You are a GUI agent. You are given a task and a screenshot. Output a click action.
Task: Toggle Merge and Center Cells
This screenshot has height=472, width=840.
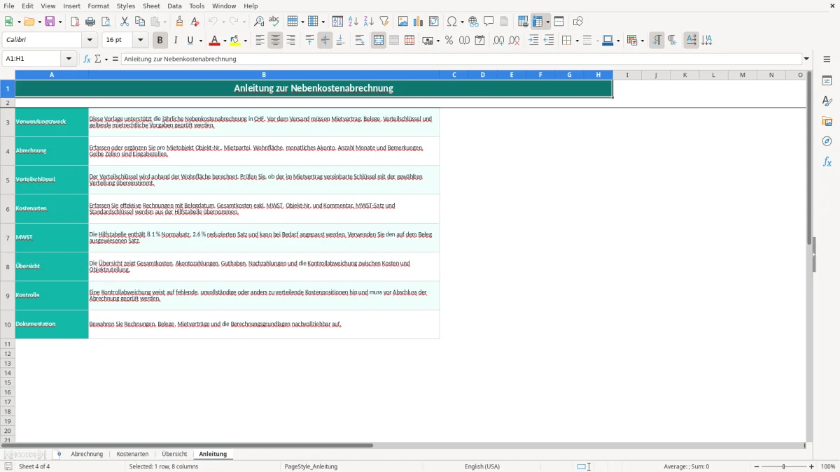pyautogui.click(x=379, y=41)
